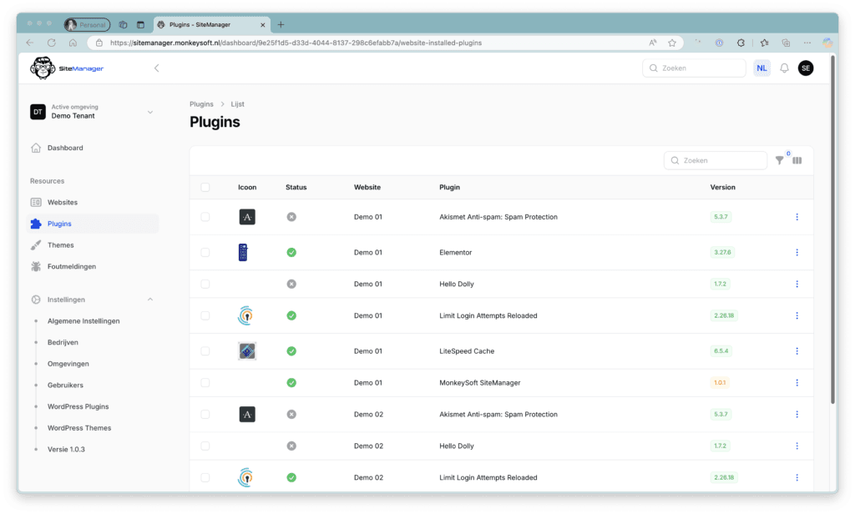Click the Akismet plugin icon for Demo 01
The width and height of the screenshot is (855, 514).
[247, 217]
